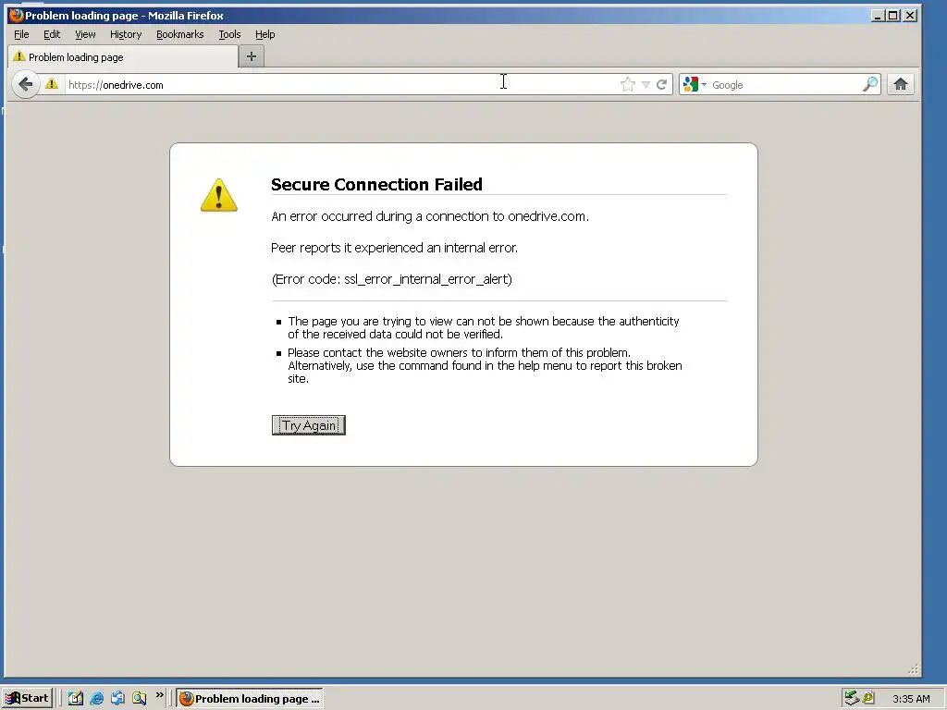947x710 pixels.
Task: Open the File menu
Action: [21, 34]
